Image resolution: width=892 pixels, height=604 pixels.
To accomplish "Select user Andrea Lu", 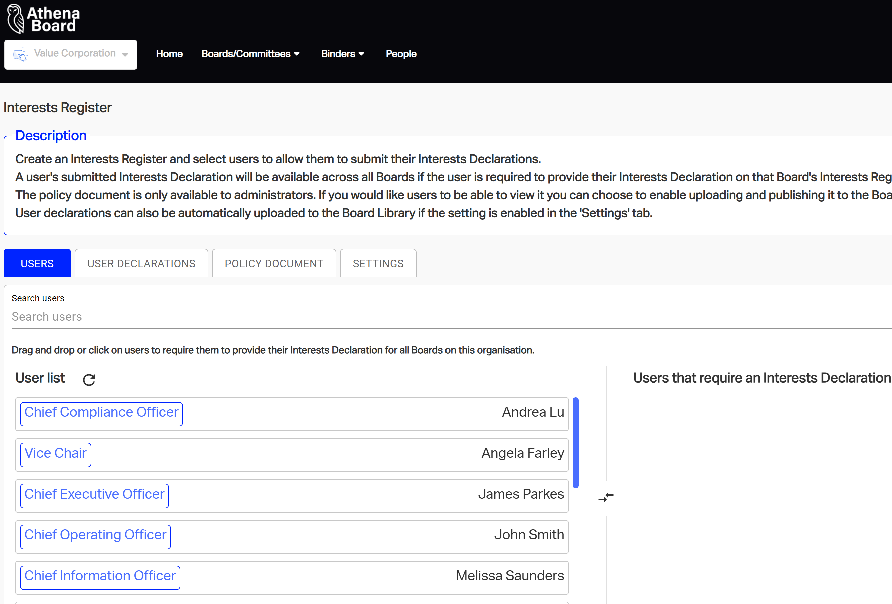I will pyautogui.click(x=292, y=414).
